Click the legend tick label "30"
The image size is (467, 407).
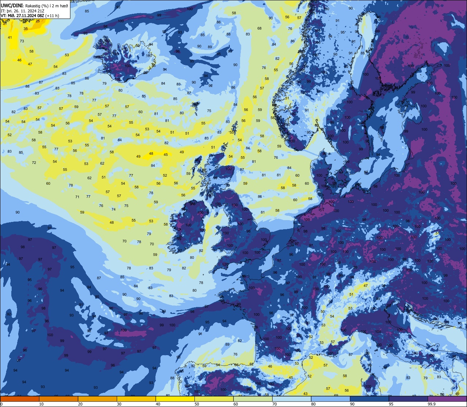[119, 404]
